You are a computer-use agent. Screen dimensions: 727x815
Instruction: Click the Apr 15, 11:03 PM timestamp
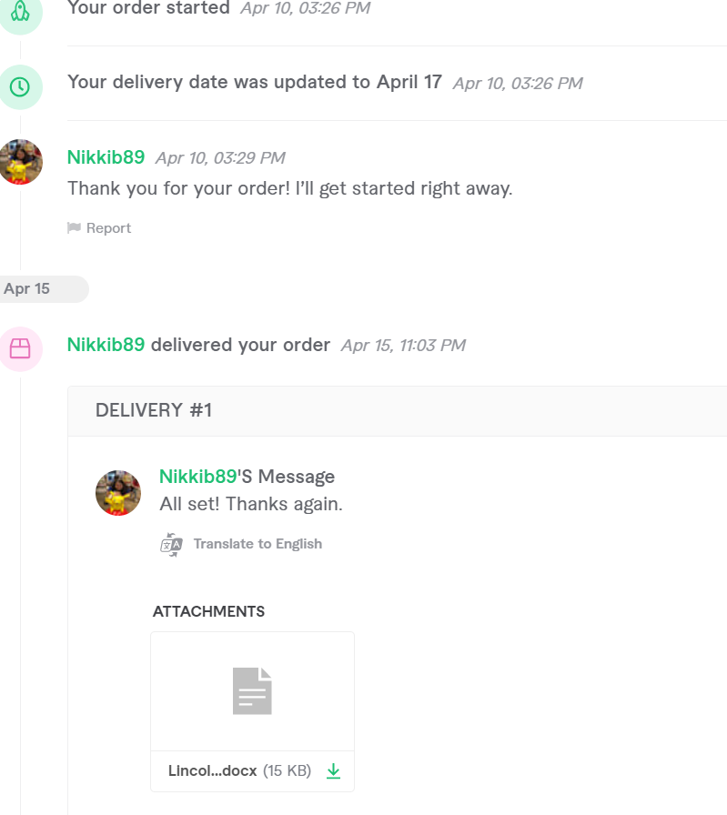(403, 346)
